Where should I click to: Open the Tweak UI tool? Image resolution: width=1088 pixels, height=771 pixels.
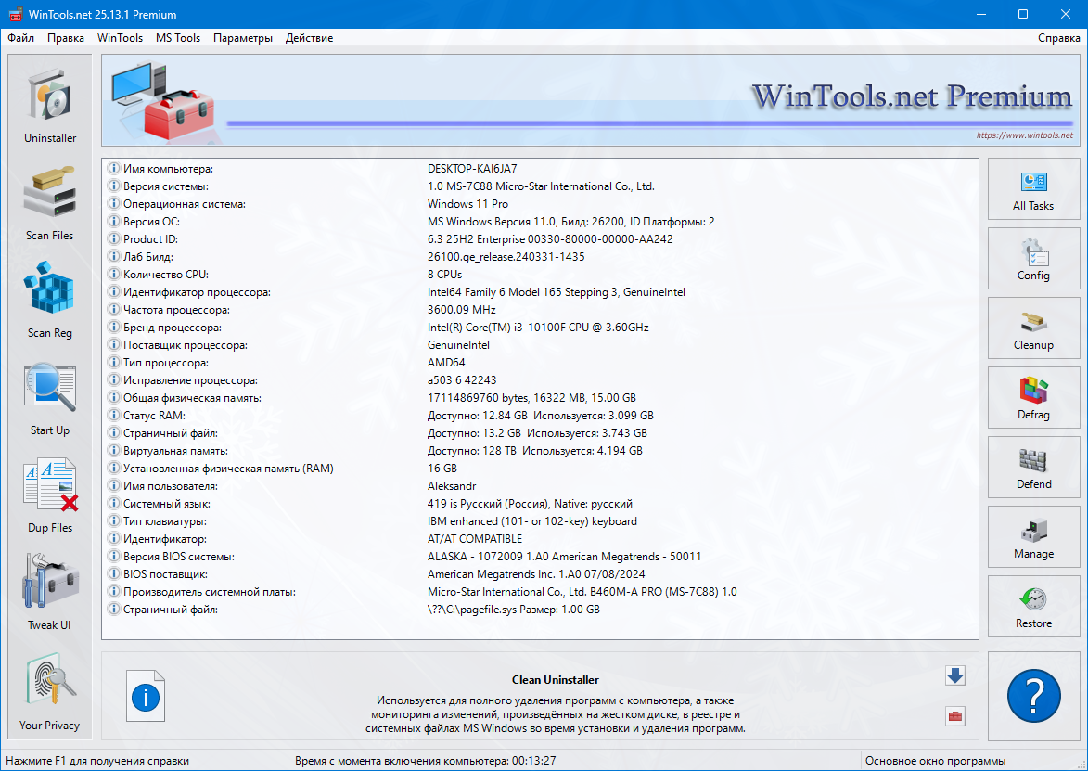click(50, 592)
